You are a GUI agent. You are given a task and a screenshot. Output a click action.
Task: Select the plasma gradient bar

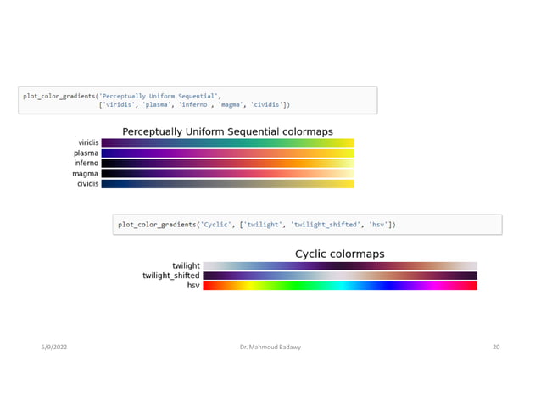[227, 153]
